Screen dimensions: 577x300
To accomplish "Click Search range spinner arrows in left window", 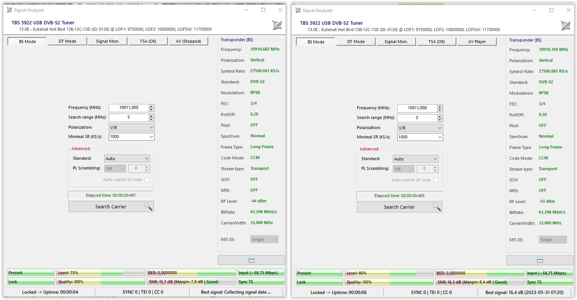I will pos(151,117).
